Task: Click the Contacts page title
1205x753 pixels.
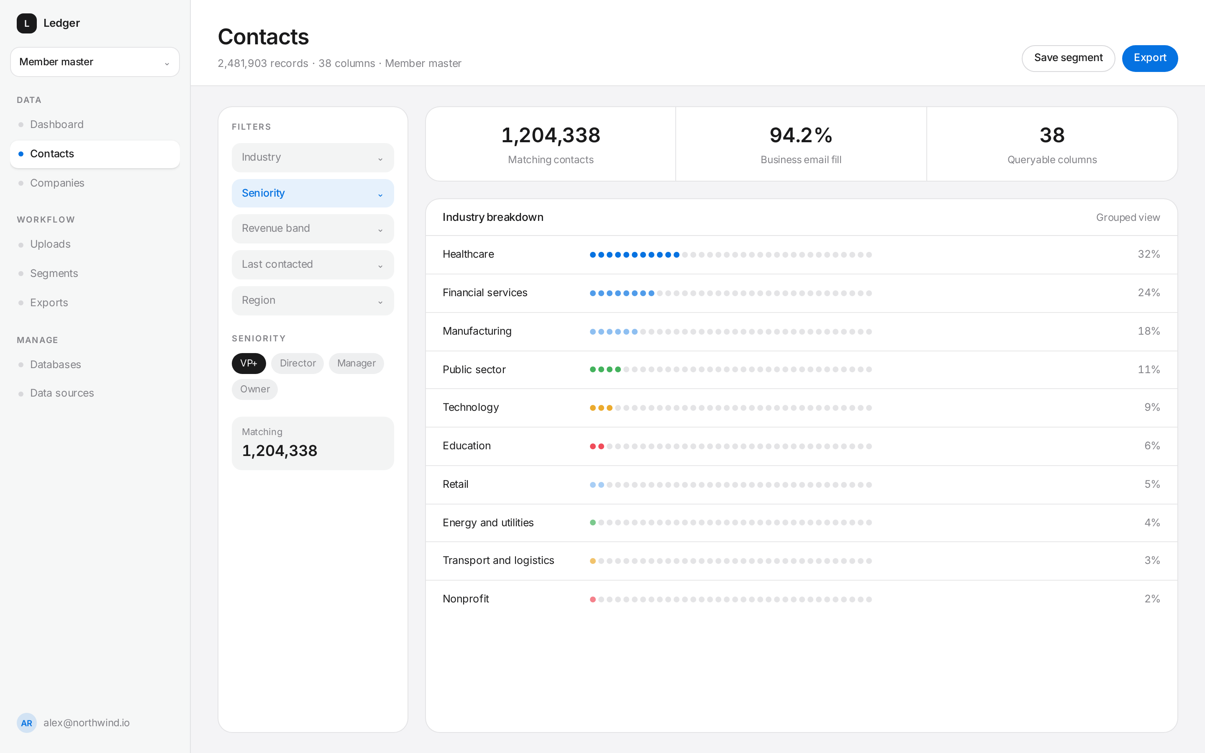Action: point(264,37)
